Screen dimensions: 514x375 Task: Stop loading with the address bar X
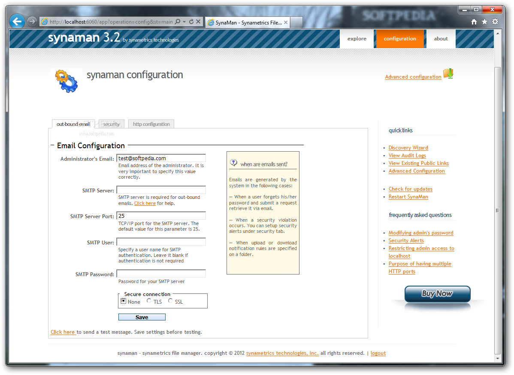(x=198, y=21)
